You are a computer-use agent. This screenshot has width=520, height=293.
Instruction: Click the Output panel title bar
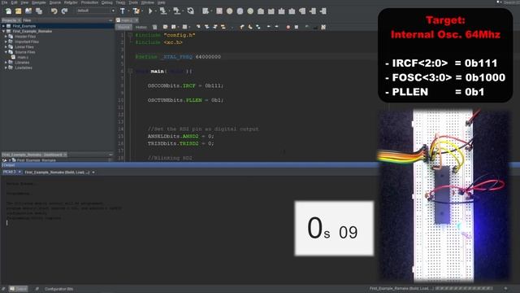pos(189,165)
